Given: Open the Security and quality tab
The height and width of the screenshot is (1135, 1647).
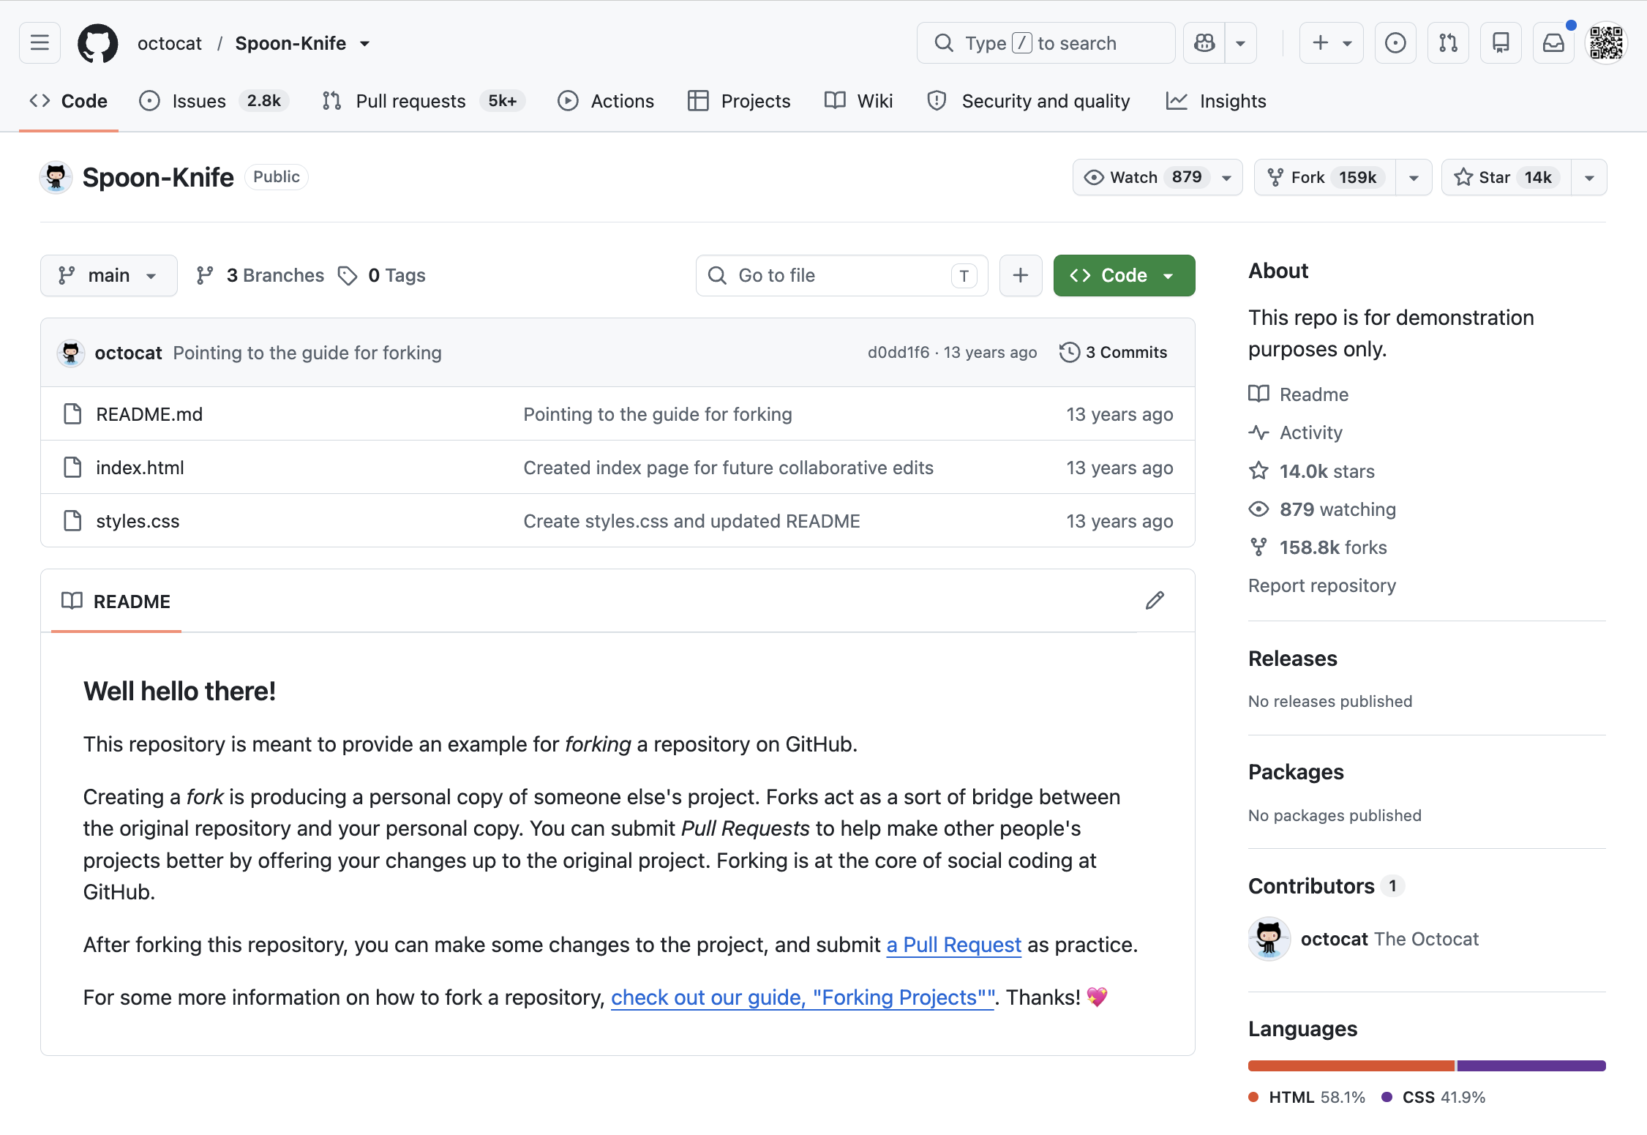Looking at the screenshot, I should tap(1028, 101).
